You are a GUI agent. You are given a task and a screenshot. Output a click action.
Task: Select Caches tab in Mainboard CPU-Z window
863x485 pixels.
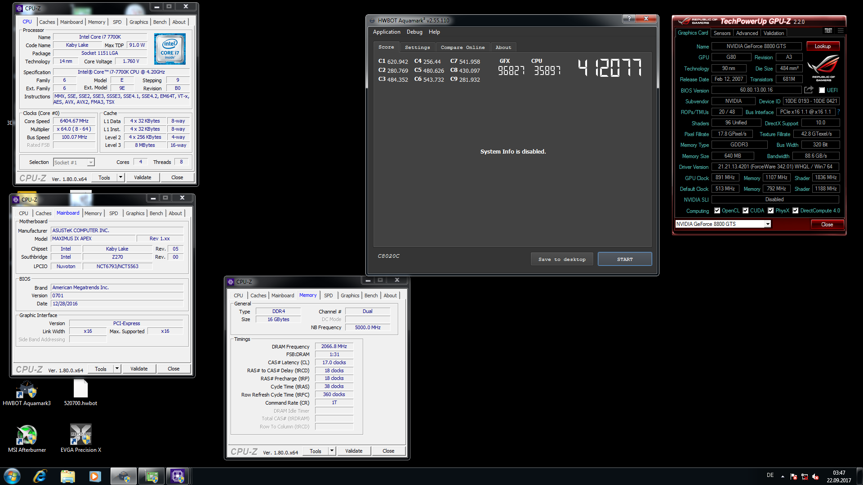pyautogui.click(x=43, y=213)
